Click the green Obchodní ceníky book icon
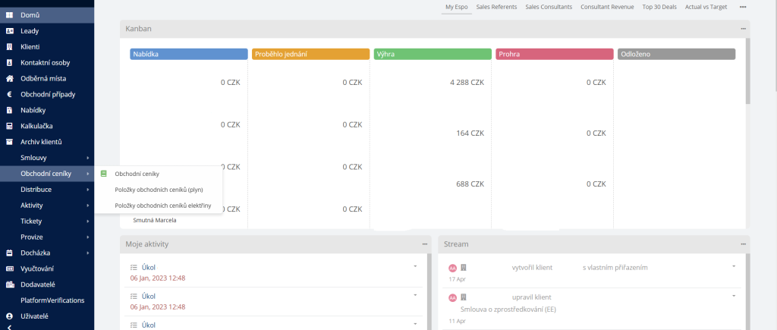777x330 pixels. pyautogui.click(x=105, y=174)
